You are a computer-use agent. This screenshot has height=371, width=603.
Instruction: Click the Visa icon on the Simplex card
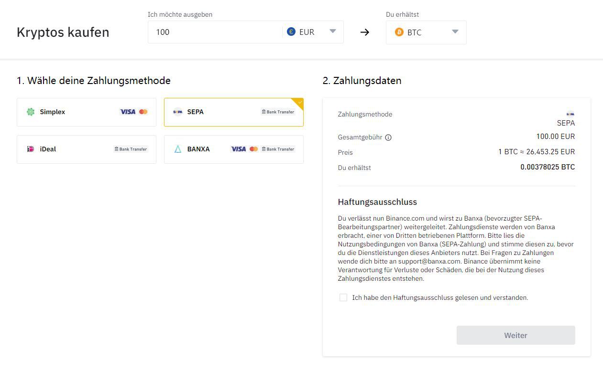(x=127, y=112)
